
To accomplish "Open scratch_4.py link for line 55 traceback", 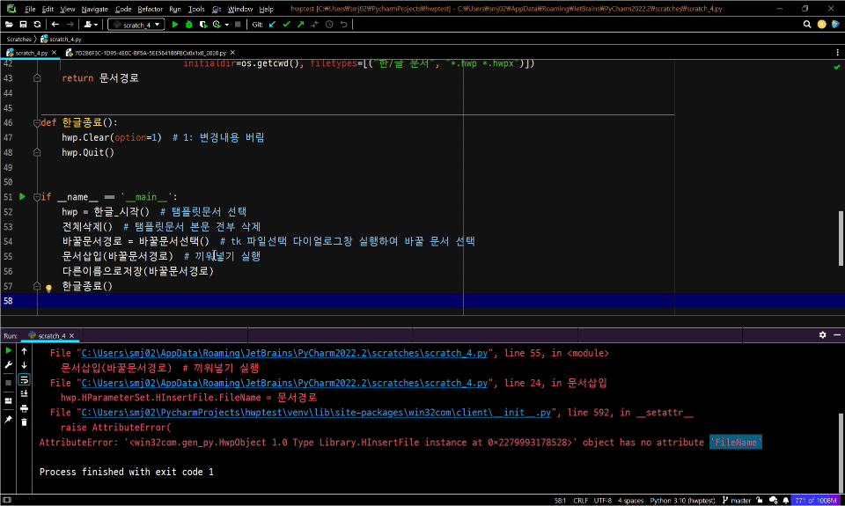I will tap(284, 353).
